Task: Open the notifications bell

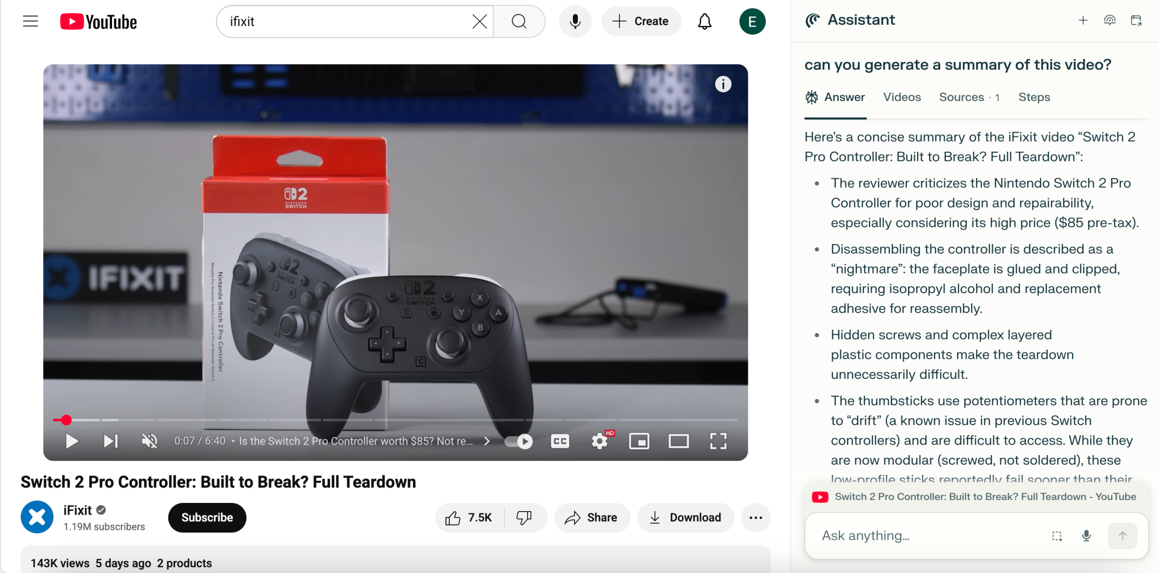Action: click(x=704, y=21)
